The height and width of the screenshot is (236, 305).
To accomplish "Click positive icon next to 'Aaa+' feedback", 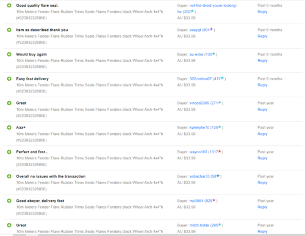I will pos(9,128).
